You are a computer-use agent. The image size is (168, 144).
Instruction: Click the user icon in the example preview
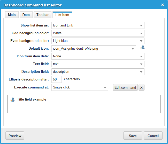(x=12, y=100)
